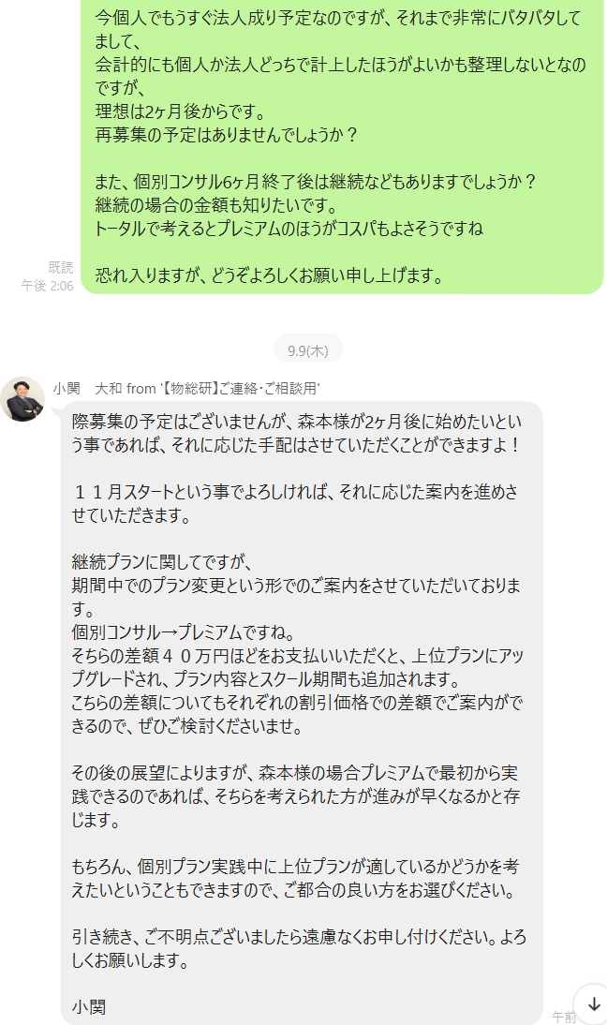Click line 再募集の予定はありませんでしょうか？
The height and width of the screenshot is (1025, 607).
227,135
